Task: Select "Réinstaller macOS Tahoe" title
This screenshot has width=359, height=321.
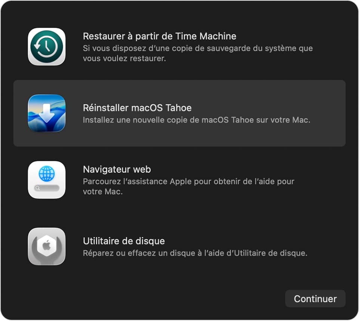Action: 137,108
